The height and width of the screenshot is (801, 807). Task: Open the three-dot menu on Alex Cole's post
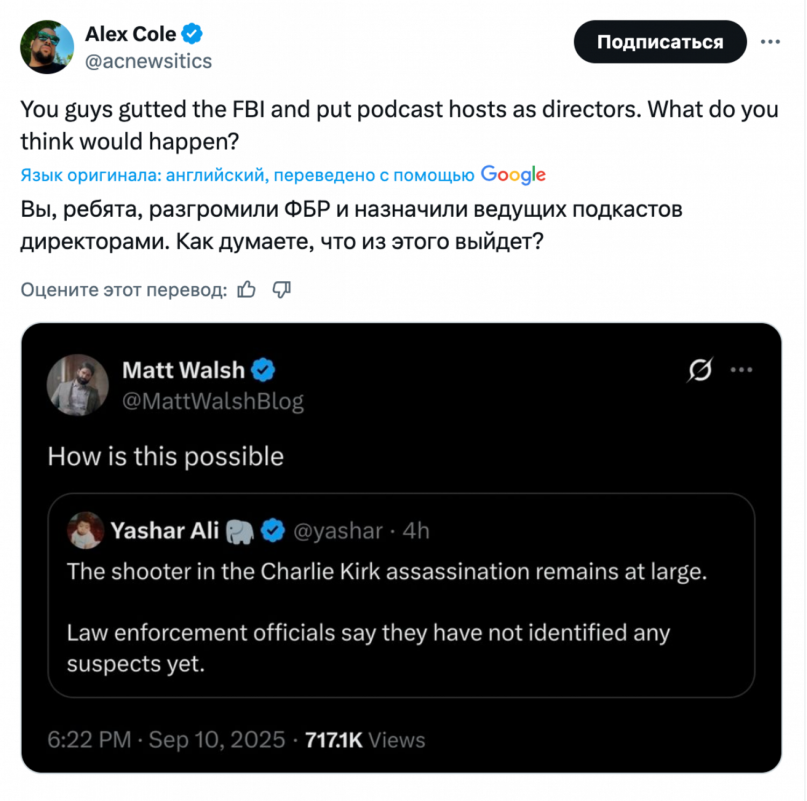[770, 42]
